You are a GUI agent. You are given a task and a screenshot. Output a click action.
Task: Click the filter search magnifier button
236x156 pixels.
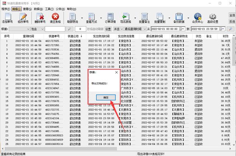(x=69, y=29)
